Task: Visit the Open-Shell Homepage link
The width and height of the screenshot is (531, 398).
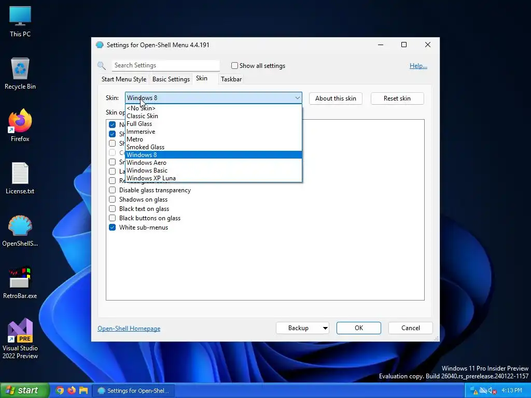Action: click(x=129, y=329)
